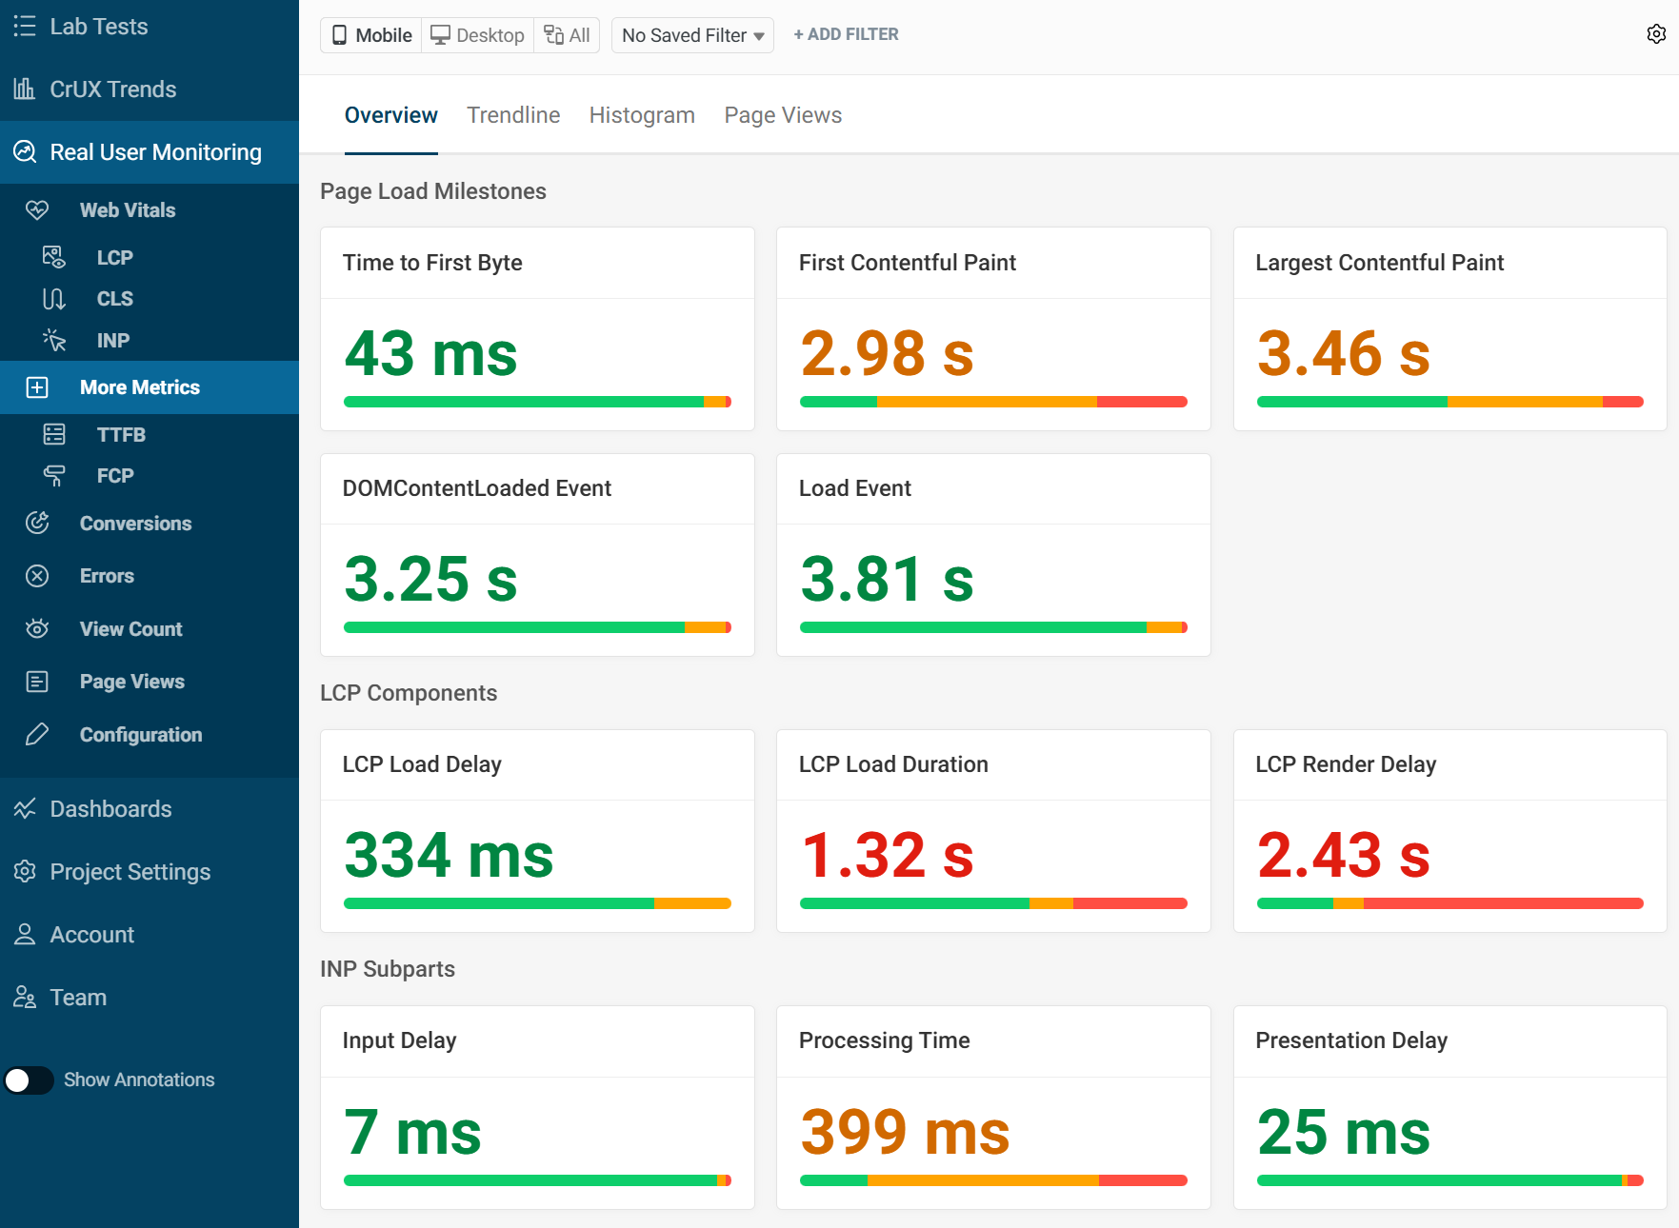Open the View Count section
The width and height of the screenshot is (1679, 1228).
tap(130, 628)
